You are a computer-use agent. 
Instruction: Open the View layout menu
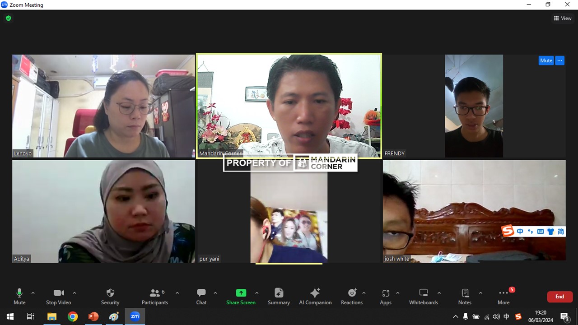563,19
